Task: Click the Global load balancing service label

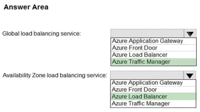Action: [42, 33]
